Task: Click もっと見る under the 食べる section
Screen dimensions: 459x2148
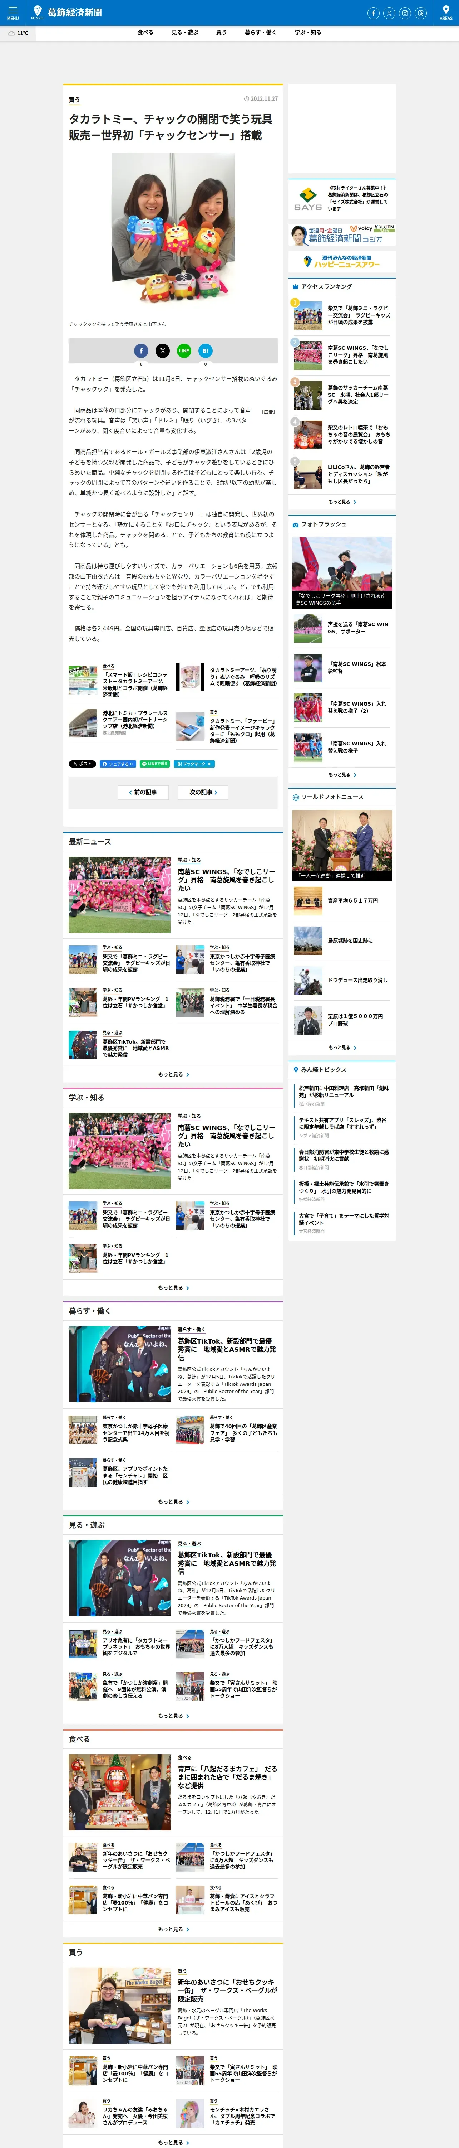Action: click(x=173, y=1930)
